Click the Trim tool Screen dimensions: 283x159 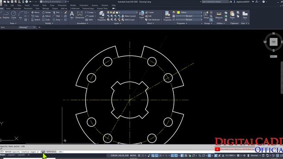tap(57, 12)
